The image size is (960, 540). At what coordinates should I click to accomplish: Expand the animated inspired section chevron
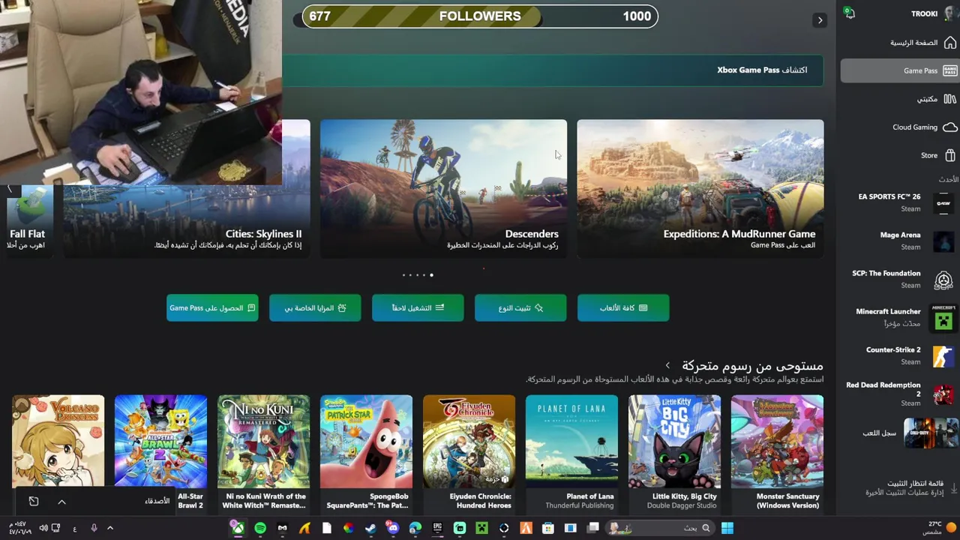point(667,366)
